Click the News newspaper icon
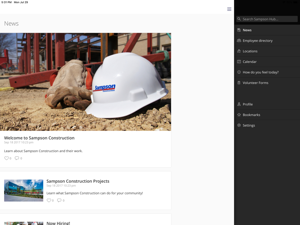This screenshot has width=300, height=225. 239,30
